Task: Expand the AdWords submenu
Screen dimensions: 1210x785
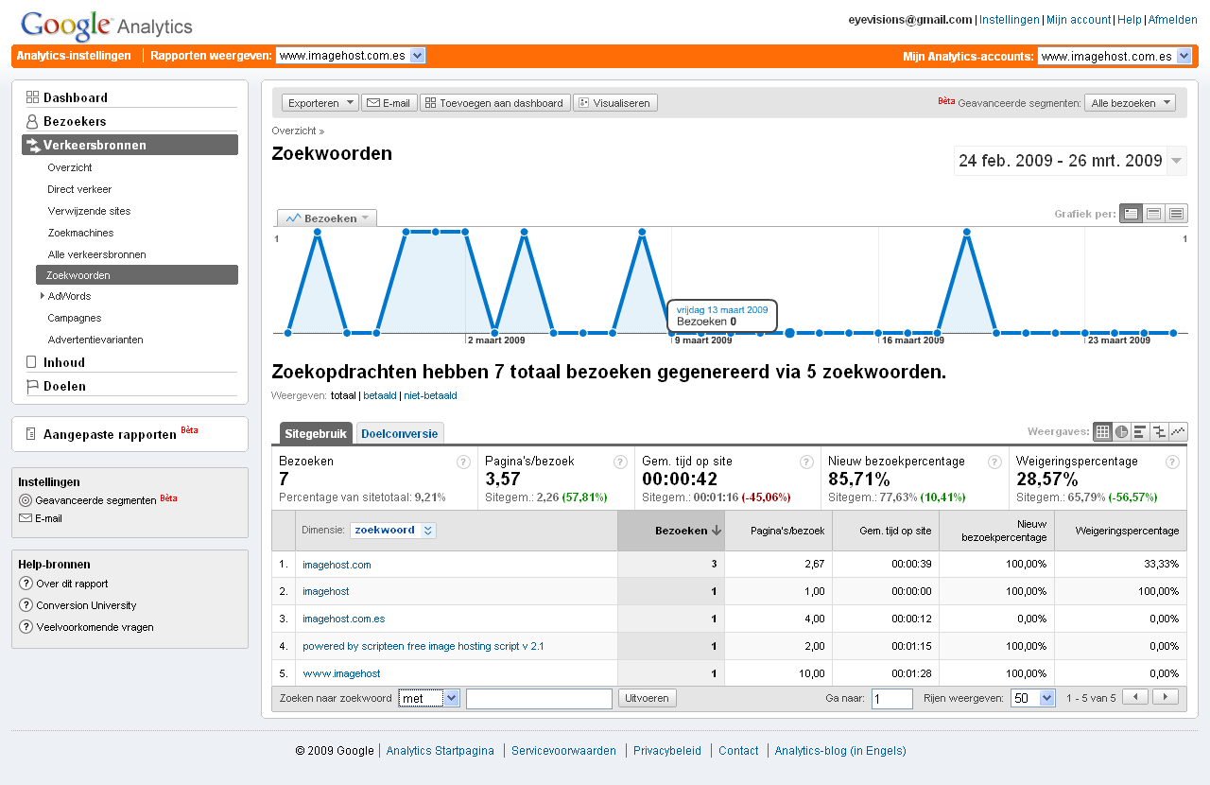Action: pyautogui.click(x=43, y=296)
